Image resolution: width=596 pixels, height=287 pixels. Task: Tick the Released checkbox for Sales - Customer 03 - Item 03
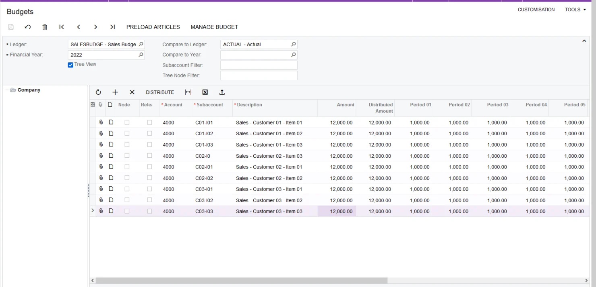[149, 211]
